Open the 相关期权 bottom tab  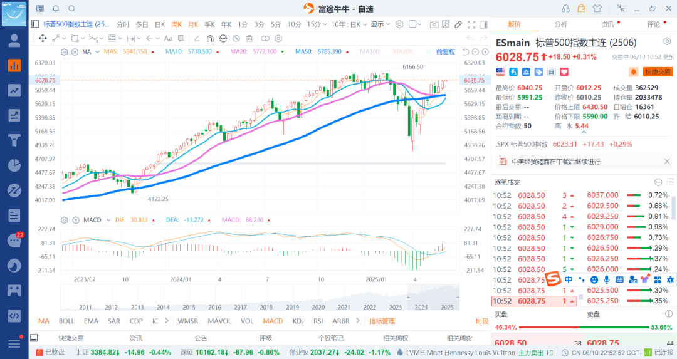[395, 338]
